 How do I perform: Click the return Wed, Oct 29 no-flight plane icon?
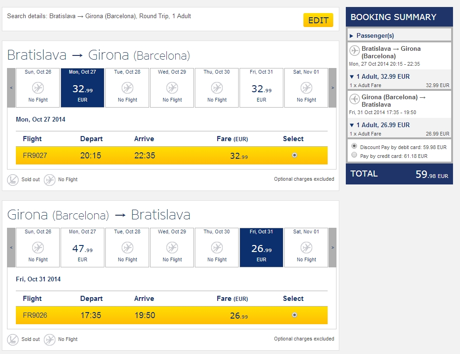pyautogui.click(x=172, y=247)
